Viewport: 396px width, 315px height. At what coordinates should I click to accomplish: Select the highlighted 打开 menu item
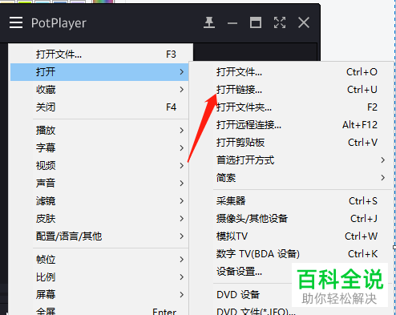(x=99, y=72)
